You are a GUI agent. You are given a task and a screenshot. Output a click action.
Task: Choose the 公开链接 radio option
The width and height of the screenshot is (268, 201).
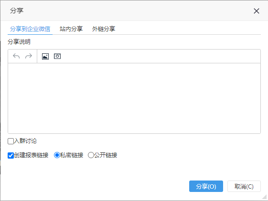(x=91, y=155)
